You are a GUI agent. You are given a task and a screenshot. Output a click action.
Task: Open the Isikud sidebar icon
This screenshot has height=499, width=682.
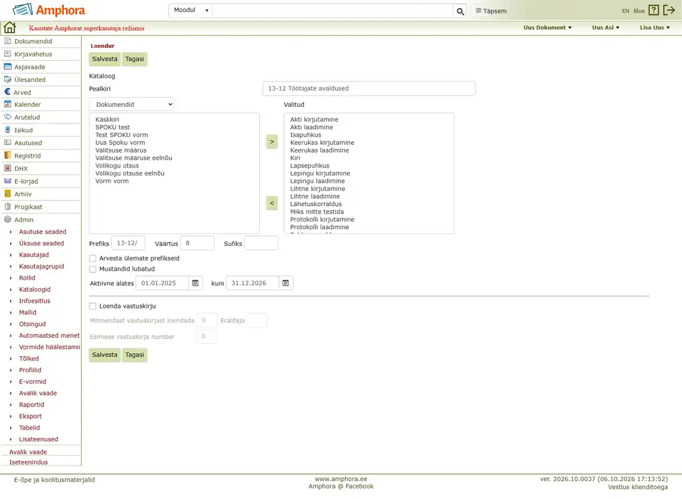coord(7,130)
